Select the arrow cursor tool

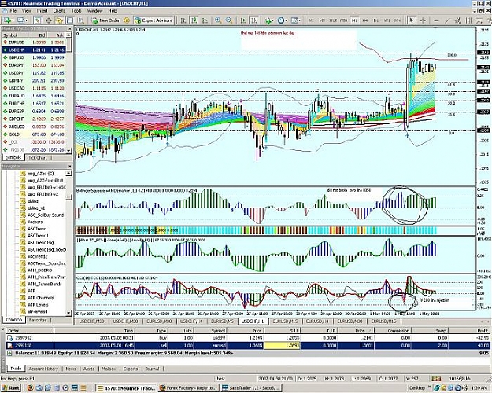(x=411, y=20)
